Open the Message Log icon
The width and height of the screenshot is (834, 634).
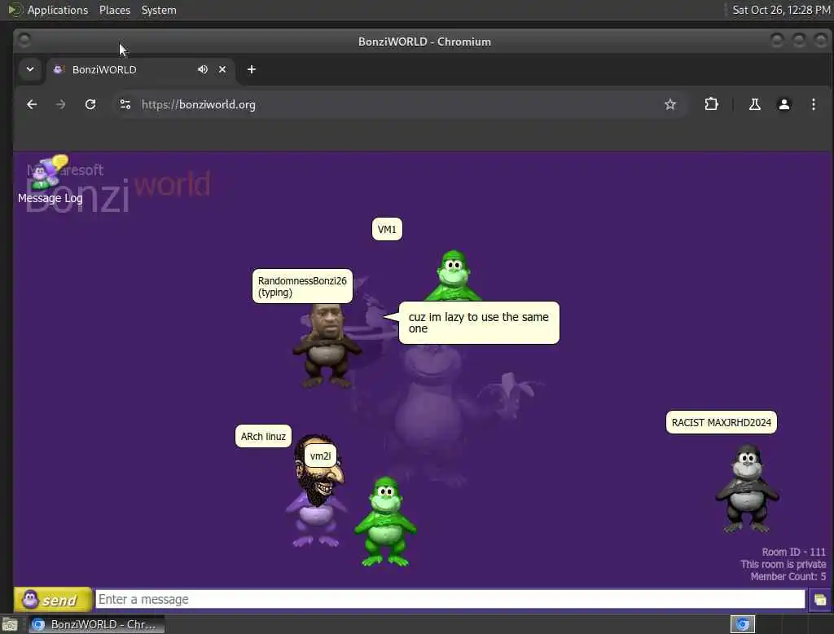pos(48,179)
